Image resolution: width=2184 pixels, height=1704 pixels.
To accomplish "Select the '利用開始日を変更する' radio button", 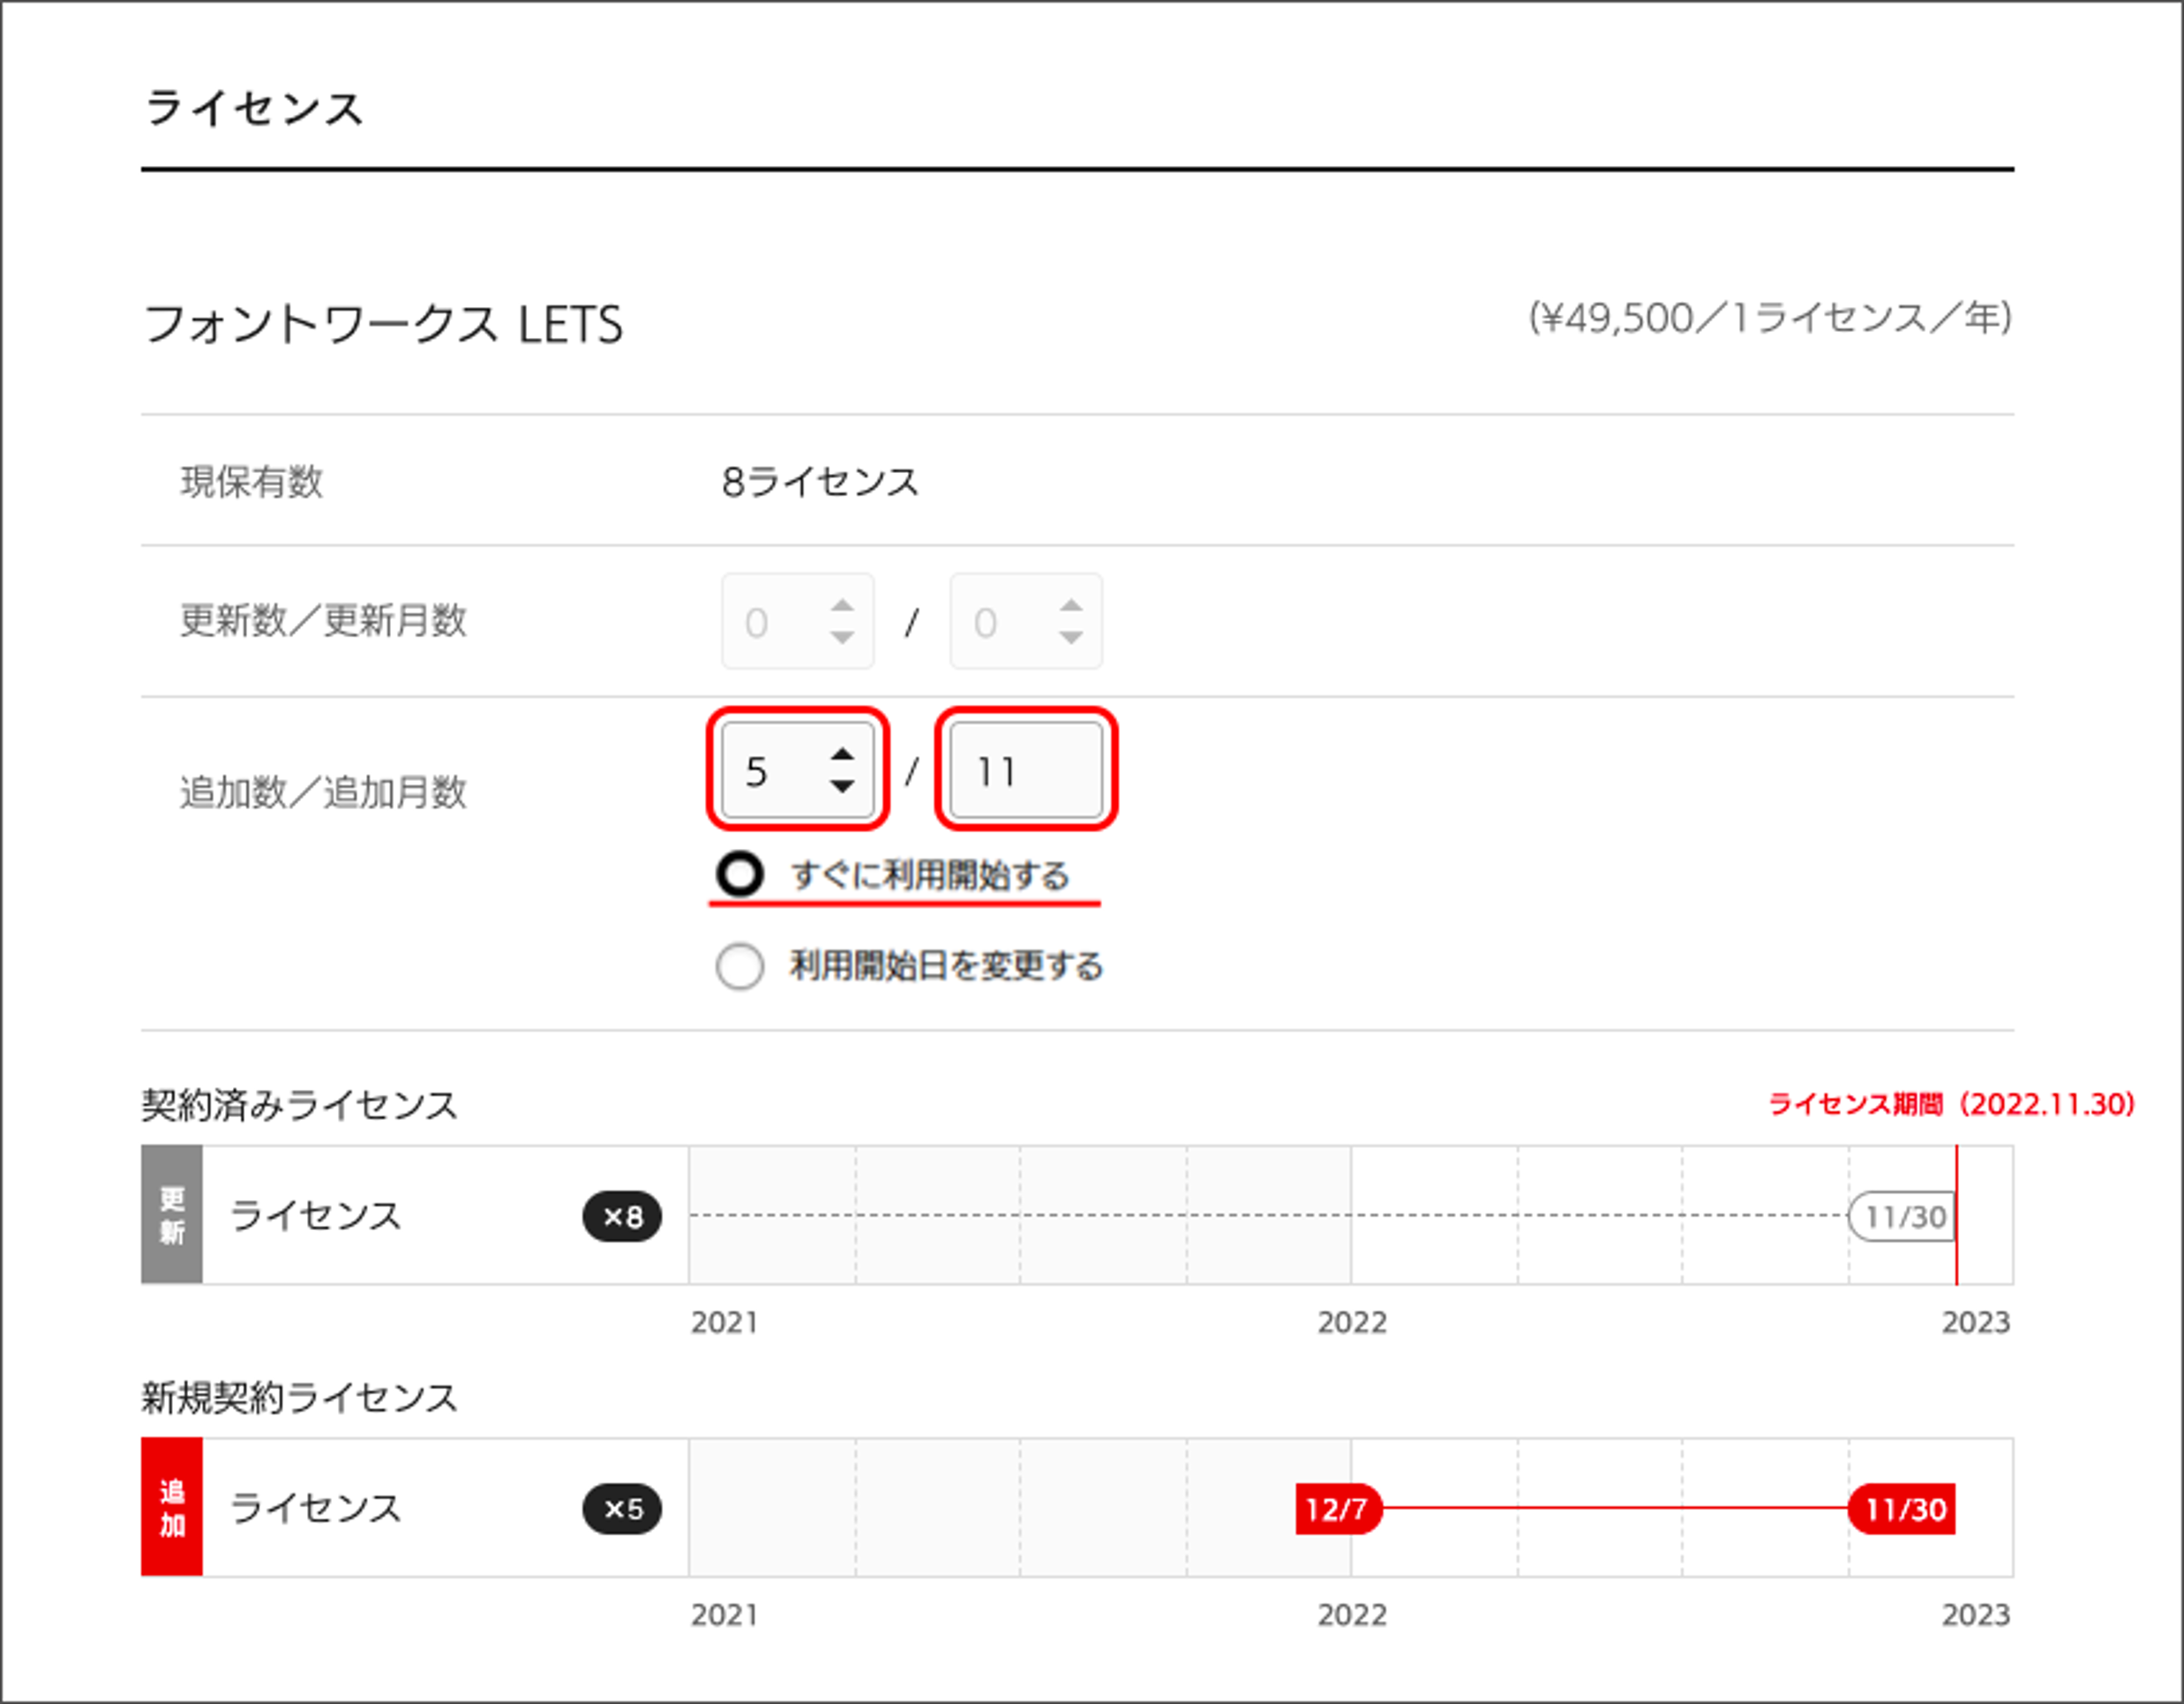I will click(740, 966).
